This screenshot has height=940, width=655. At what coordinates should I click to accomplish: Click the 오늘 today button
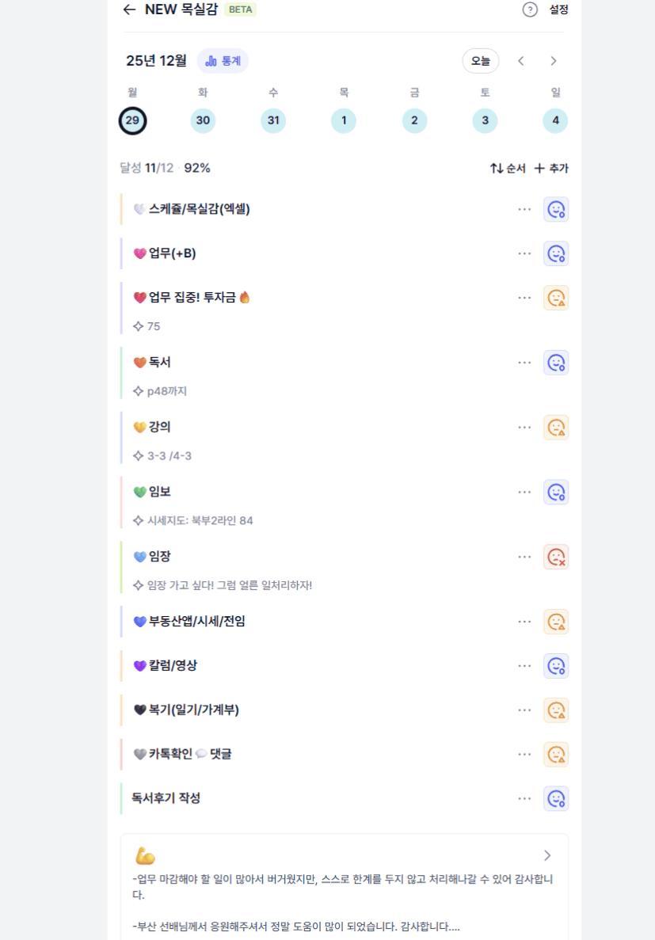(481, 61)
